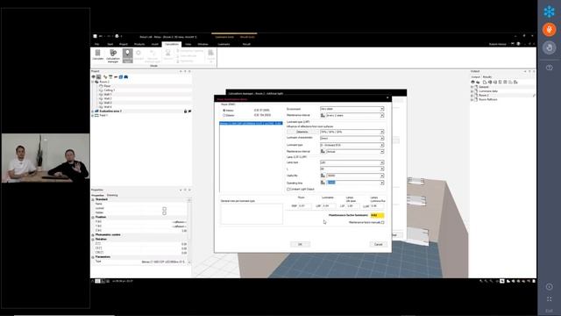Click the pencil icon on Room 2 output row

click(x=534, y=96)
